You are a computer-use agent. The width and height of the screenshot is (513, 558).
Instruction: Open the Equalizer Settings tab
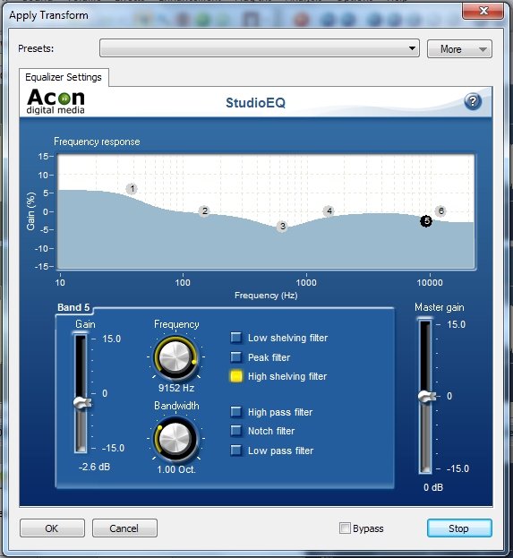[x=64, y=77]
